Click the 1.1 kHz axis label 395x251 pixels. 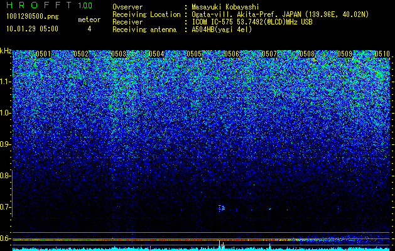tap(5, 82)
